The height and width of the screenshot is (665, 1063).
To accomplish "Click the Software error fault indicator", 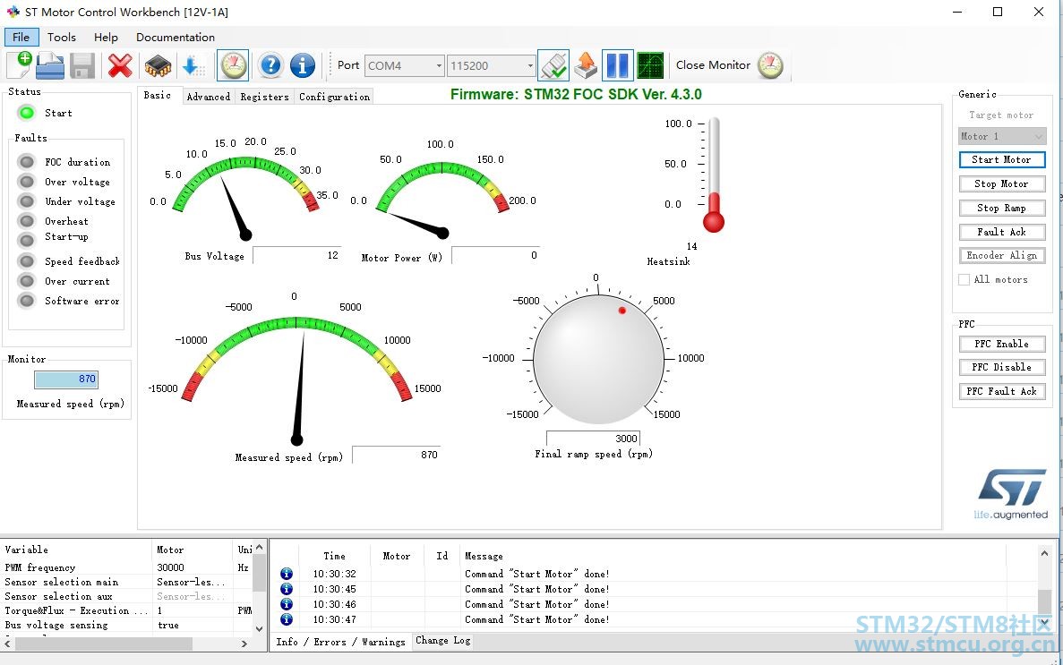I will 27,301.
